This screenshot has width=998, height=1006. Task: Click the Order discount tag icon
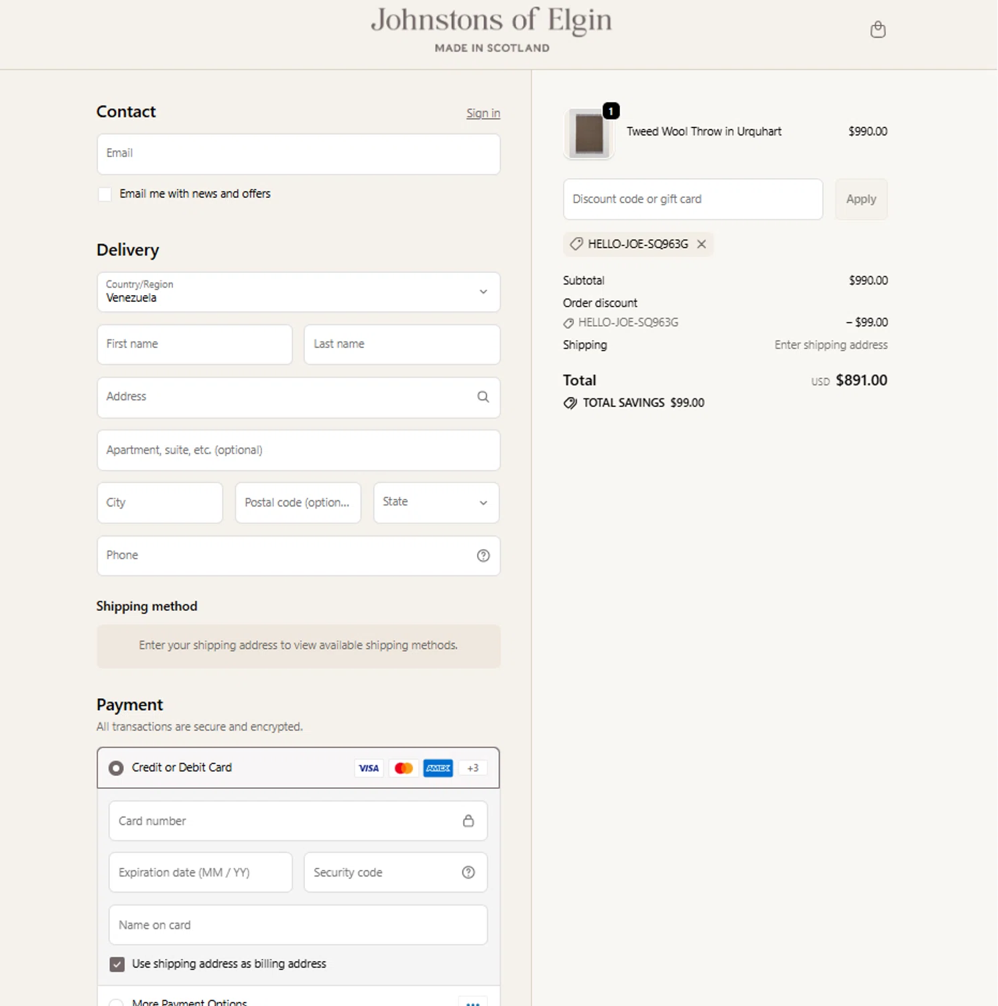(568, 323)
